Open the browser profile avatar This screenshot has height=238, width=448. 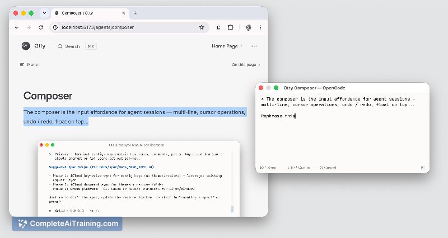pyautogui.click(x=248, y=27)
